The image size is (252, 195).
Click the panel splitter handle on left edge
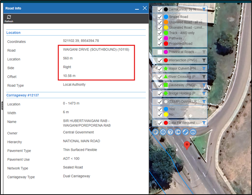(2, 106)
